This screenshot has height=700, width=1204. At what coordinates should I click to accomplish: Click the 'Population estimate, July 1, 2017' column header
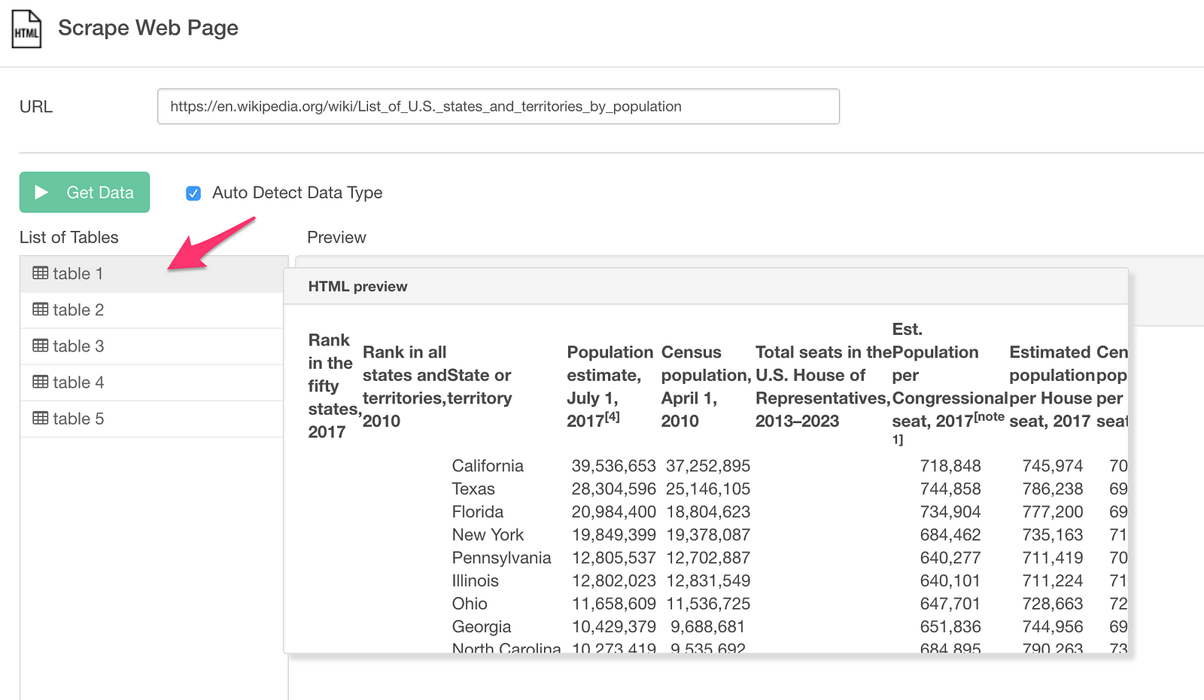610,386
